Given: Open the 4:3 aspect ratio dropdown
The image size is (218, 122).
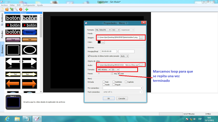Looking at the screenshot, I should [x=116, y=30].
